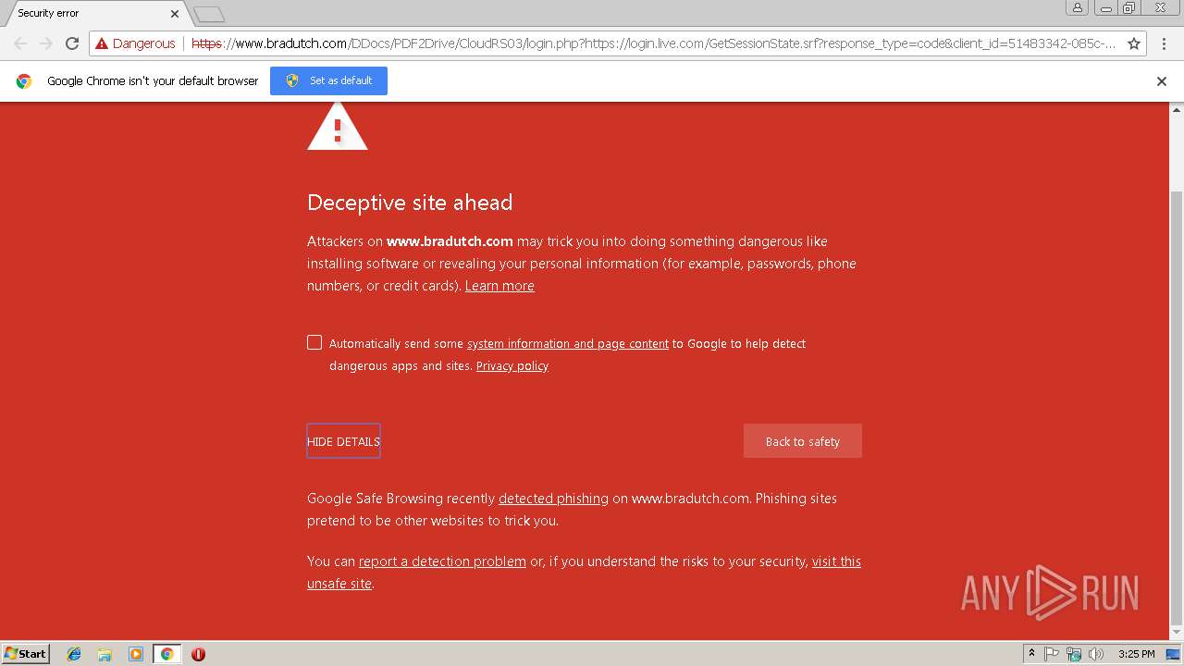
Task: Click the browser back arrow
Action: coord(20,43)
